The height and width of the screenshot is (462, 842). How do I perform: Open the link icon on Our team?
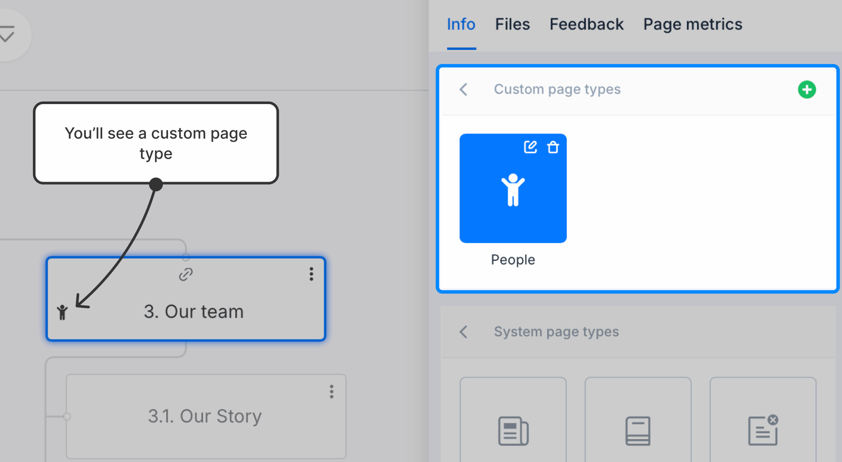tap(186, 275)
